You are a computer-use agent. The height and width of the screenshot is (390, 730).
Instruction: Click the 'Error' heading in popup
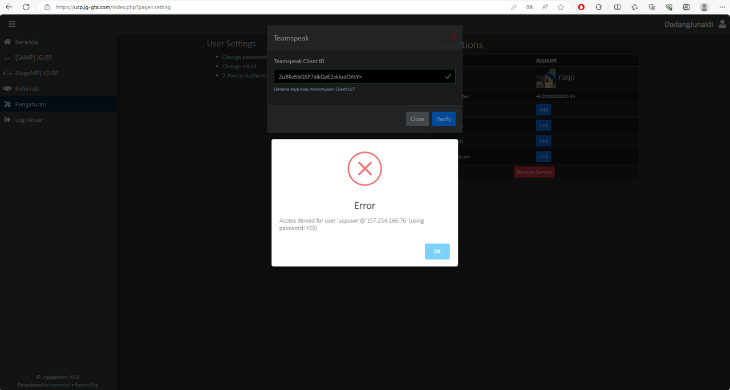365,206
